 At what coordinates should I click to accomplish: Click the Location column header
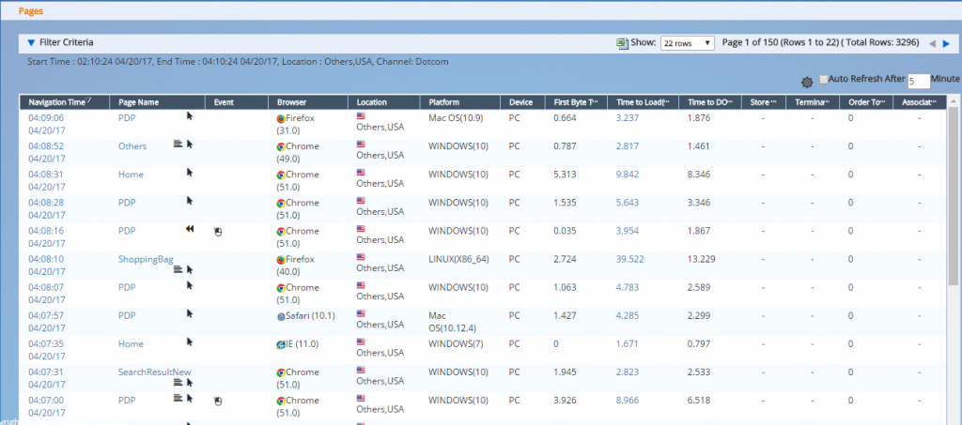click(372, 102)
